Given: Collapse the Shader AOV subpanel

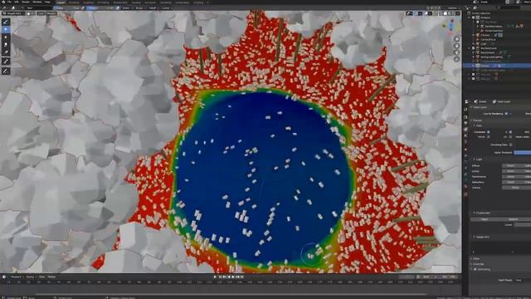Looking at the screenshot, I should [x=475, y=237].
